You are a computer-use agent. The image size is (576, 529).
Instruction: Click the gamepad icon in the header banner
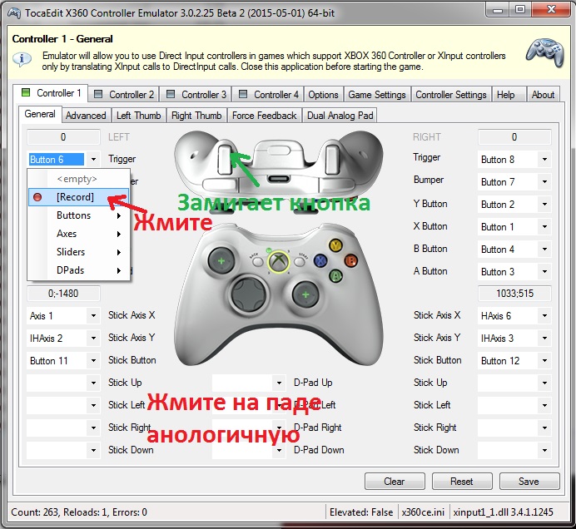545,53
